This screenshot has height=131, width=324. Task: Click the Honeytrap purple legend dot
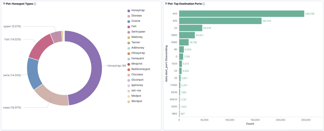tap(128, 10)
